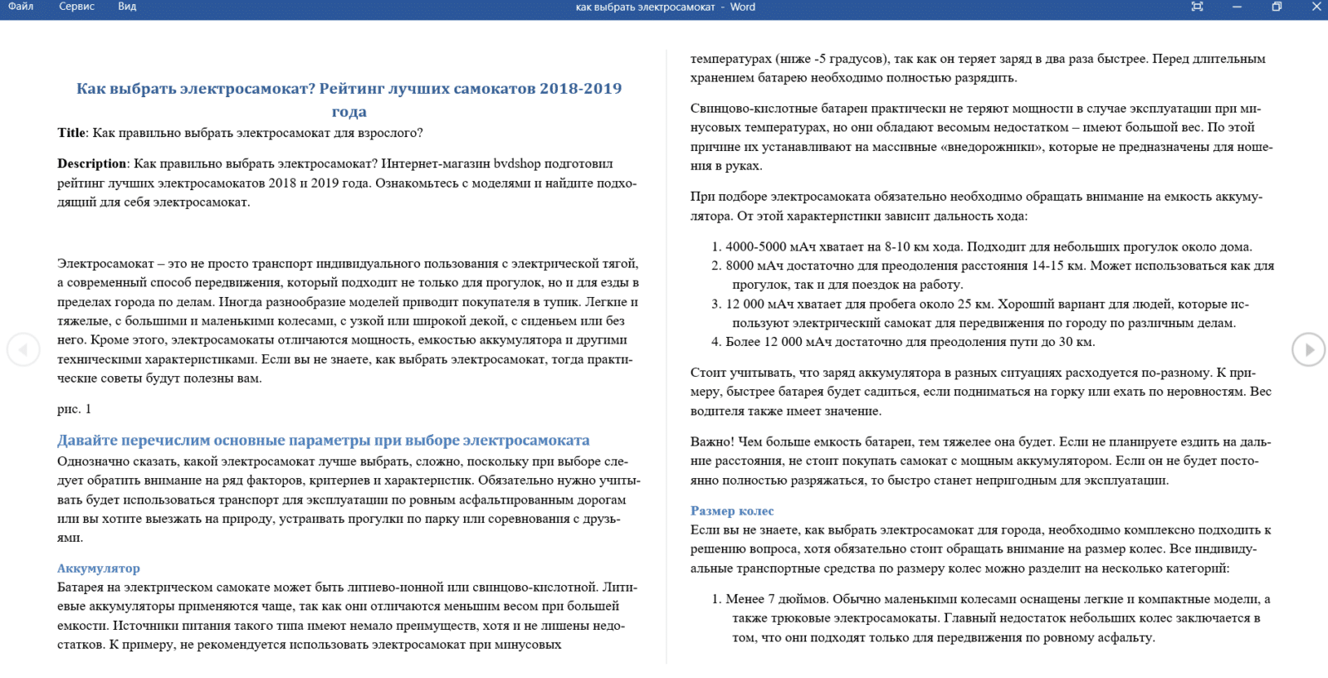Click the 'рис. 1' caption
The height and width of the screenshot is (678, 1328).
point(75,409)
